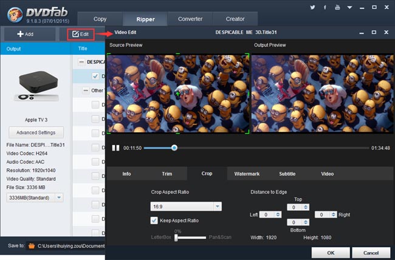395x260 pixels.
Task: Click the Save to path field
Action: pos(66,246)
